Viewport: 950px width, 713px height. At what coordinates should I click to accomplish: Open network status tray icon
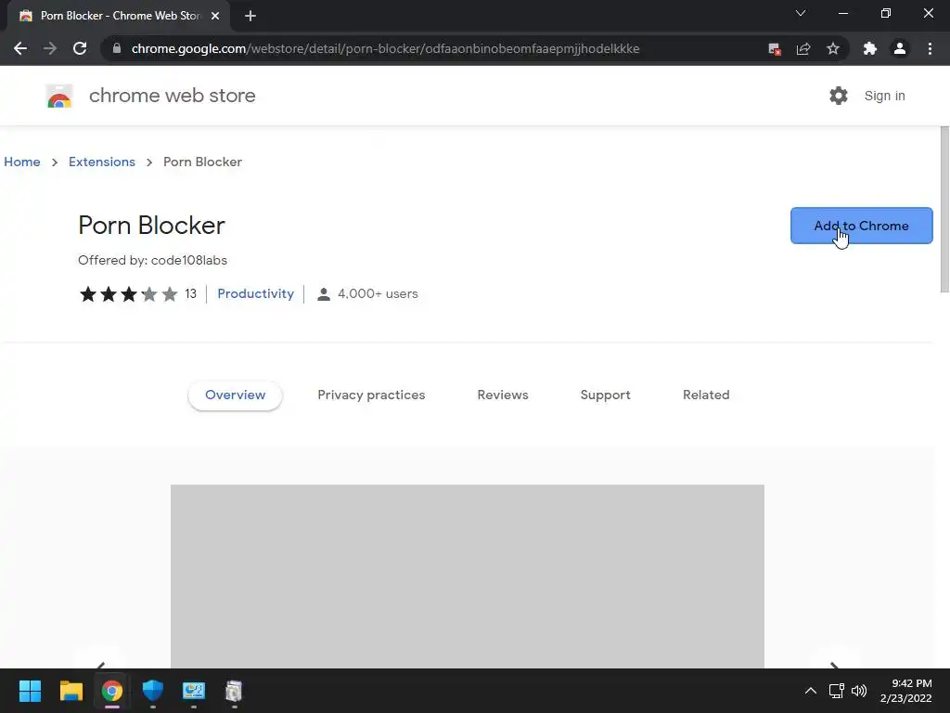pyautogui.click(x=837, y=691)
